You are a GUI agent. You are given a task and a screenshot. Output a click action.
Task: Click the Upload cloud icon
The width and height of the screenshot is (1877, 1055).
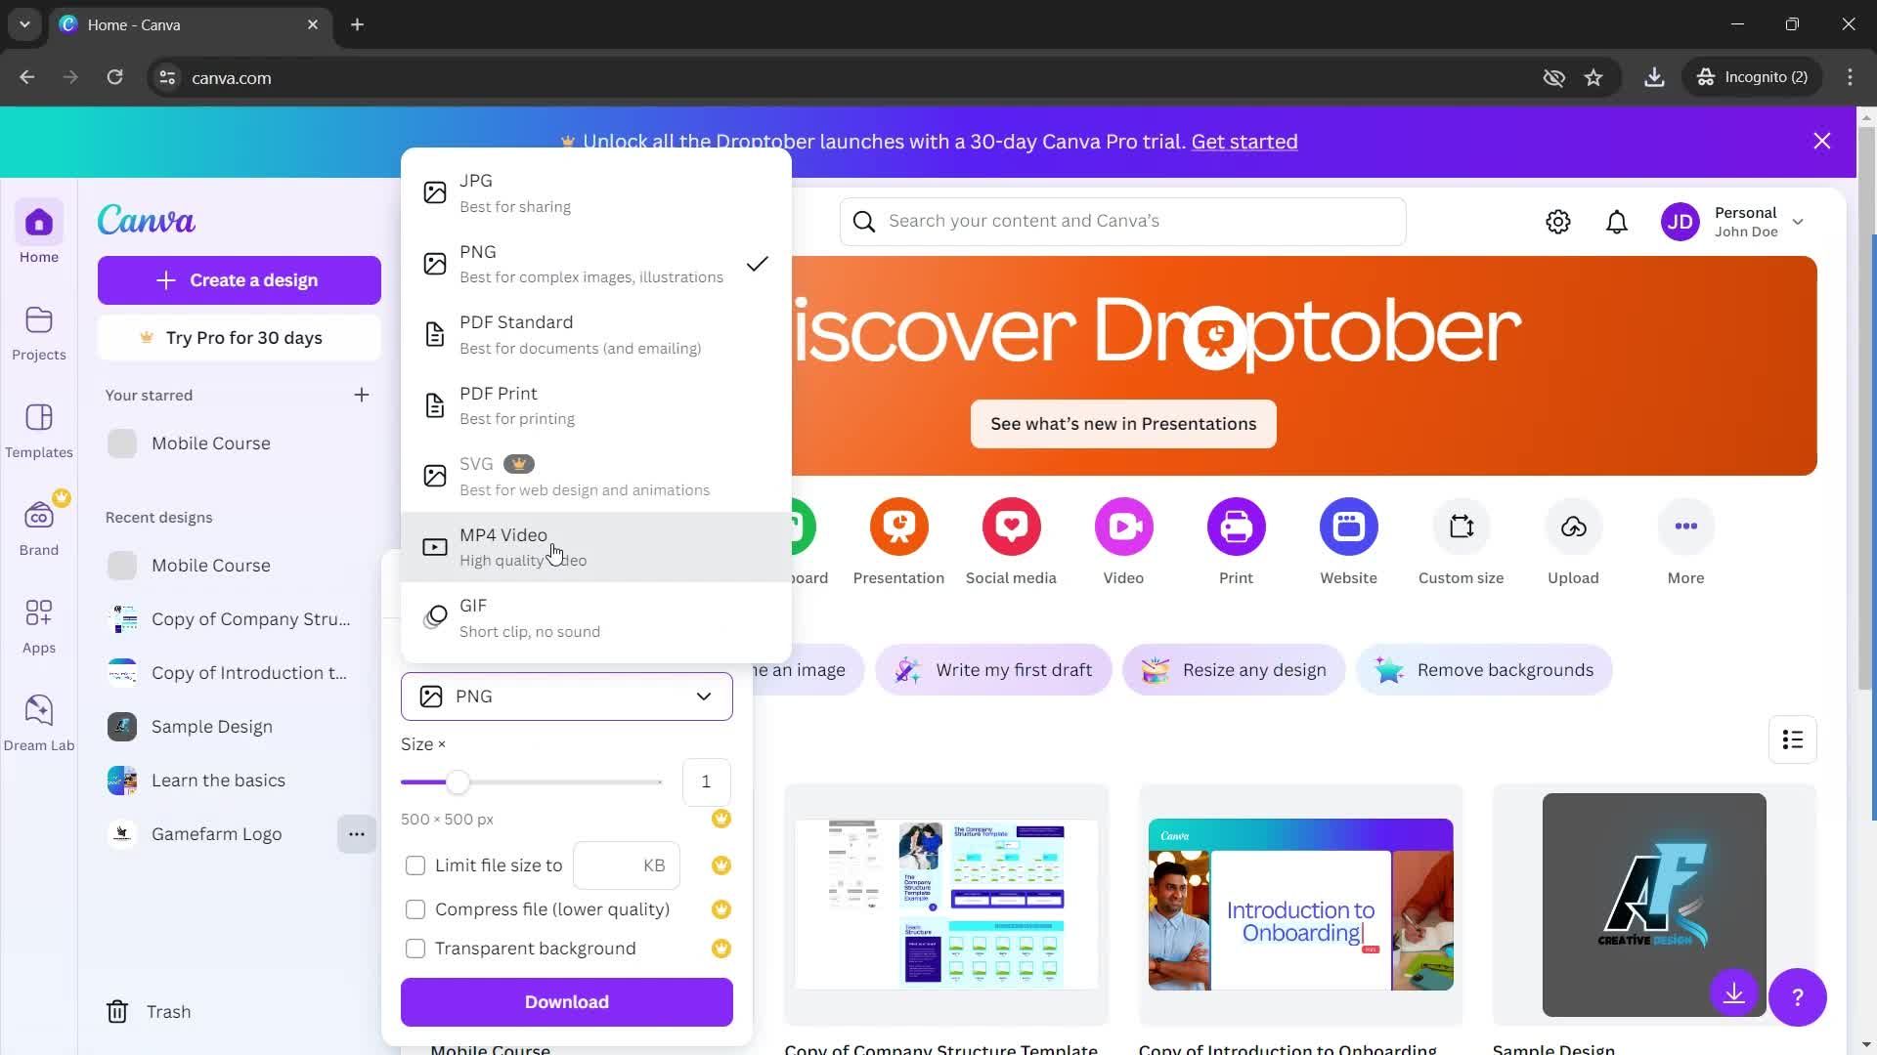coord(1574,527)
